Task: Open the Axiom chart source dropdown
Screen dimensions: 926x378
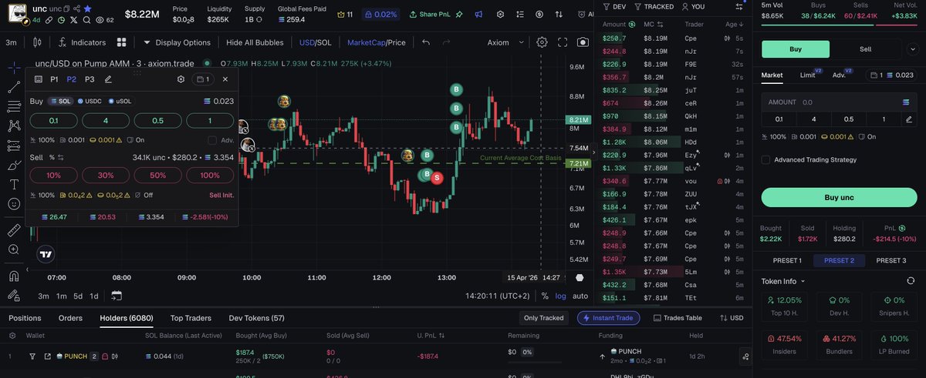Action: [505, 42]
